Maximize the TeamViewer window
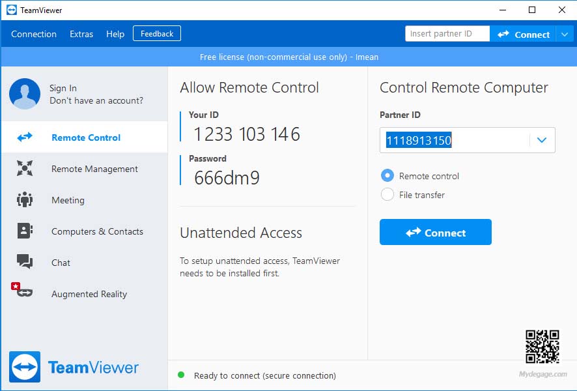This screenshot has width=577, height=391. [x=531, y=10]
